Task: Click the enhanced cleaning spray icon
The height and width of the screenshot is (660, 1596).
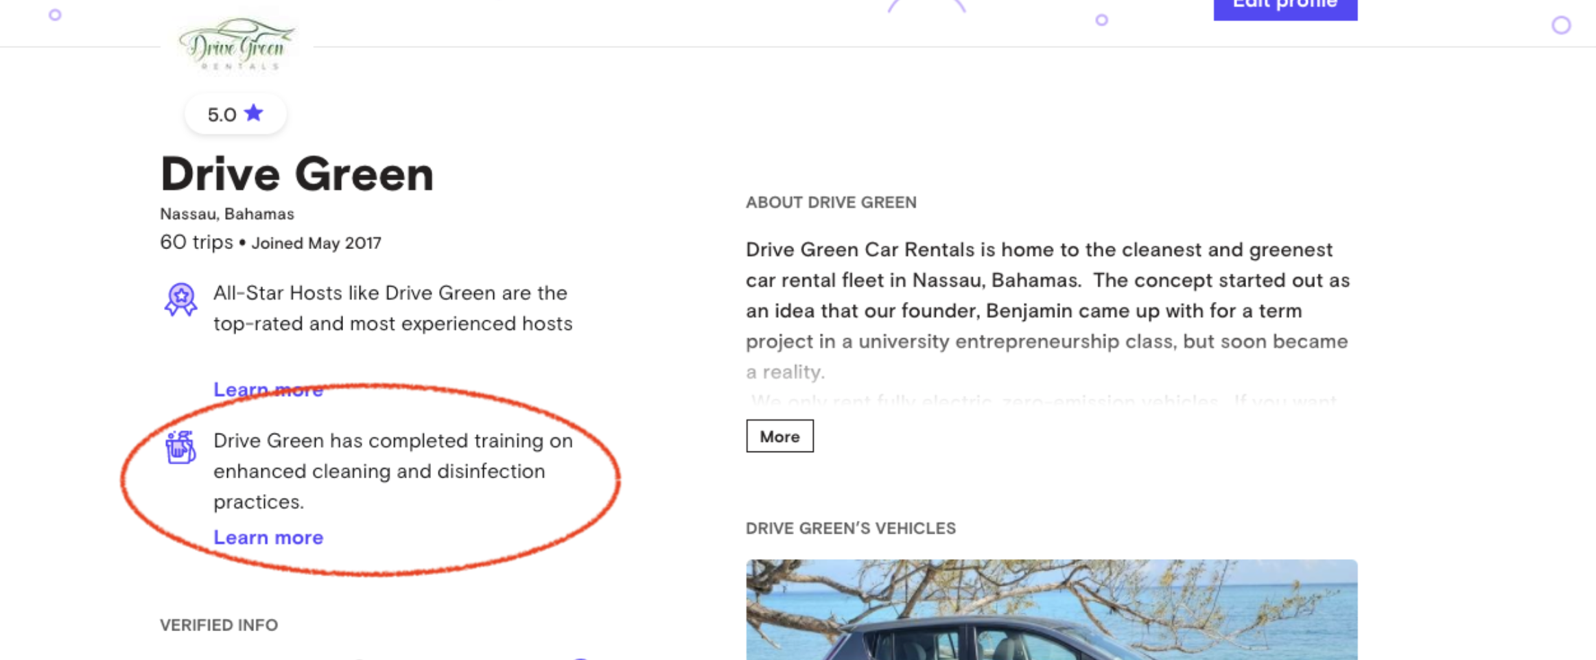Action: 180,447
